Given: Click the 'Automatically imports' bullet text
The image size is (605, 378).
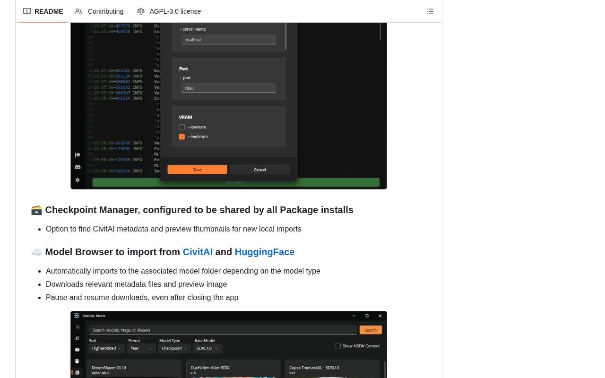Looking at the screenshot, I should pyautogui.click(x=183, y=271).
